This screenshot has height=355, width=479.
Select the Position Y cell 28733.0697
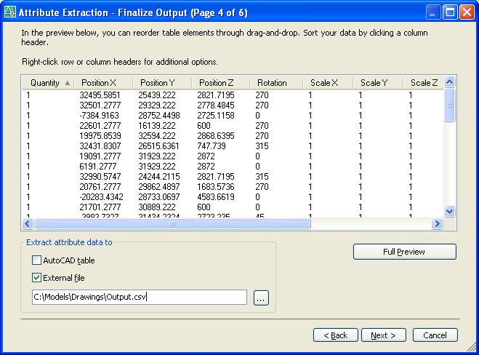[x=159, y=197]
